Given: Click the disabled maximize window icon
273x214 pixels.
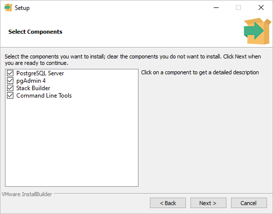Looking at the screenshot, I should coord(238,7).
